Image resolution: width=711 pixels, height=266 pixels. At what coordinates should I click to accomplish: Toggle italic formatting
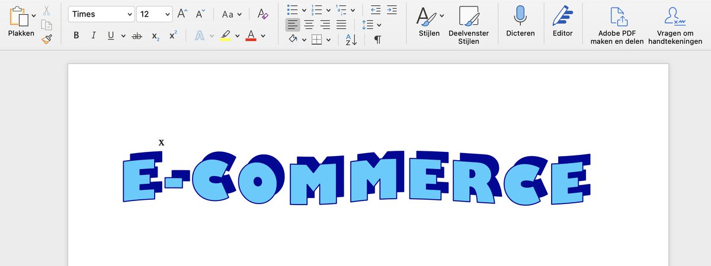coord(94,36)
